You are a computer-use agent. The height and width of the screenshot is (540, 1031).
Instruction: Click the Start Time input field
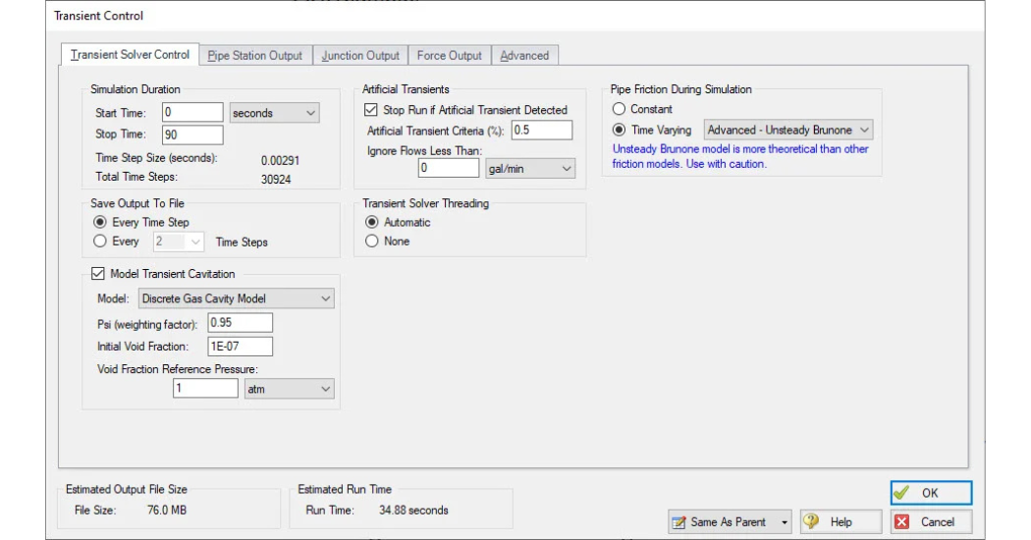click(192, 113)
